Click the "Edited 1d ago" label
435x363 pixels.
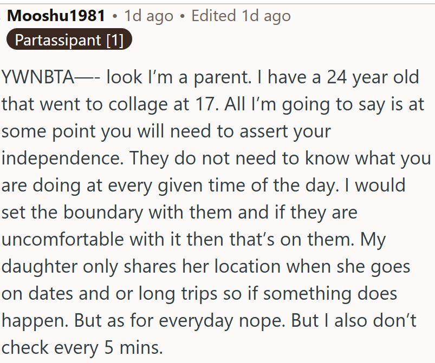(x=241, y=16)
